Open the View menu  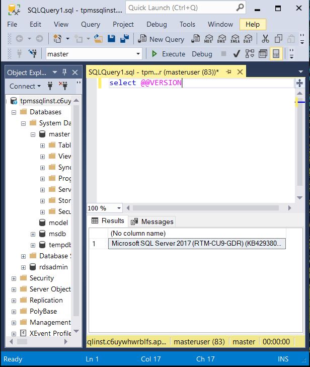tap(61, 24)
